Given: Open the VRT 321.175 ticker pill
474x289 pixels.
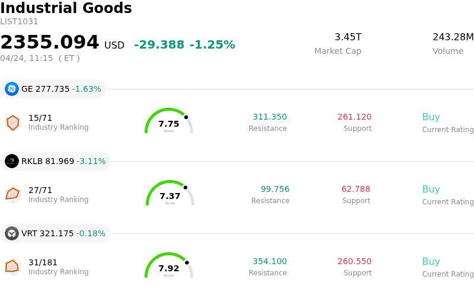Looking at the screenshot, I should pos(56,233).
